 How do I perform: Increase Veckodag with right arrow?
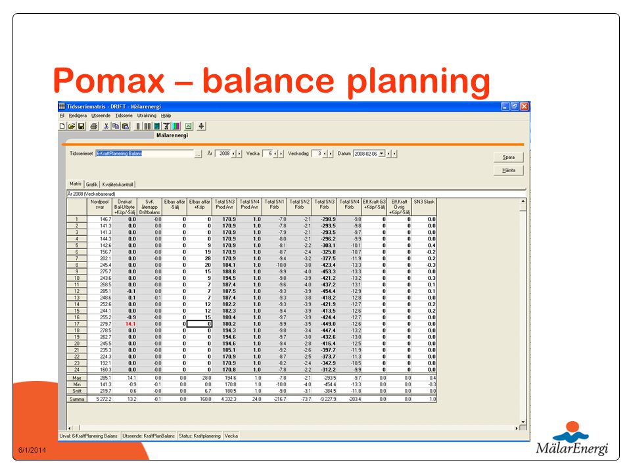point(331,154)
